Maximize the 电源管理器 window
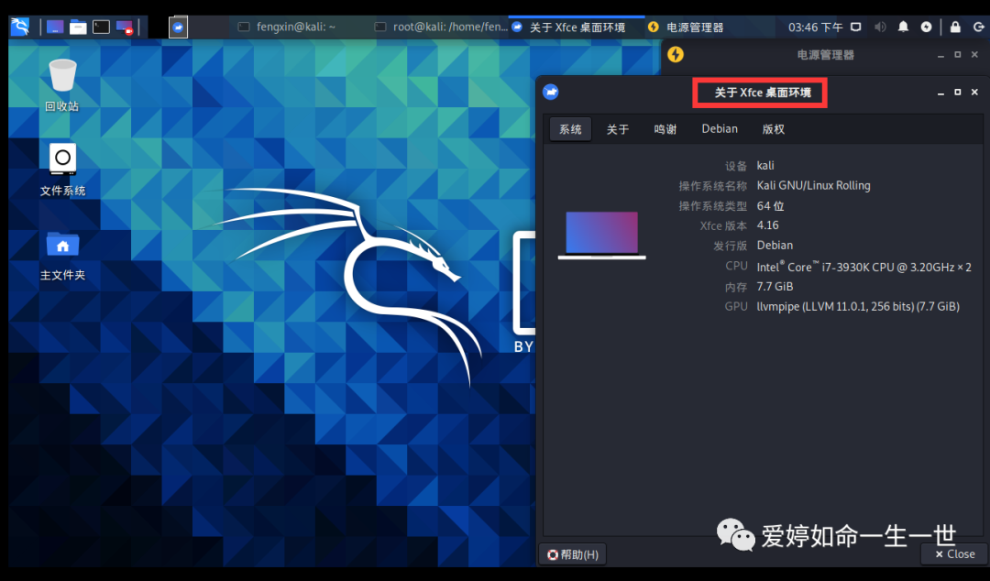Viewport: 990px width, 581px height. [958, 55]
